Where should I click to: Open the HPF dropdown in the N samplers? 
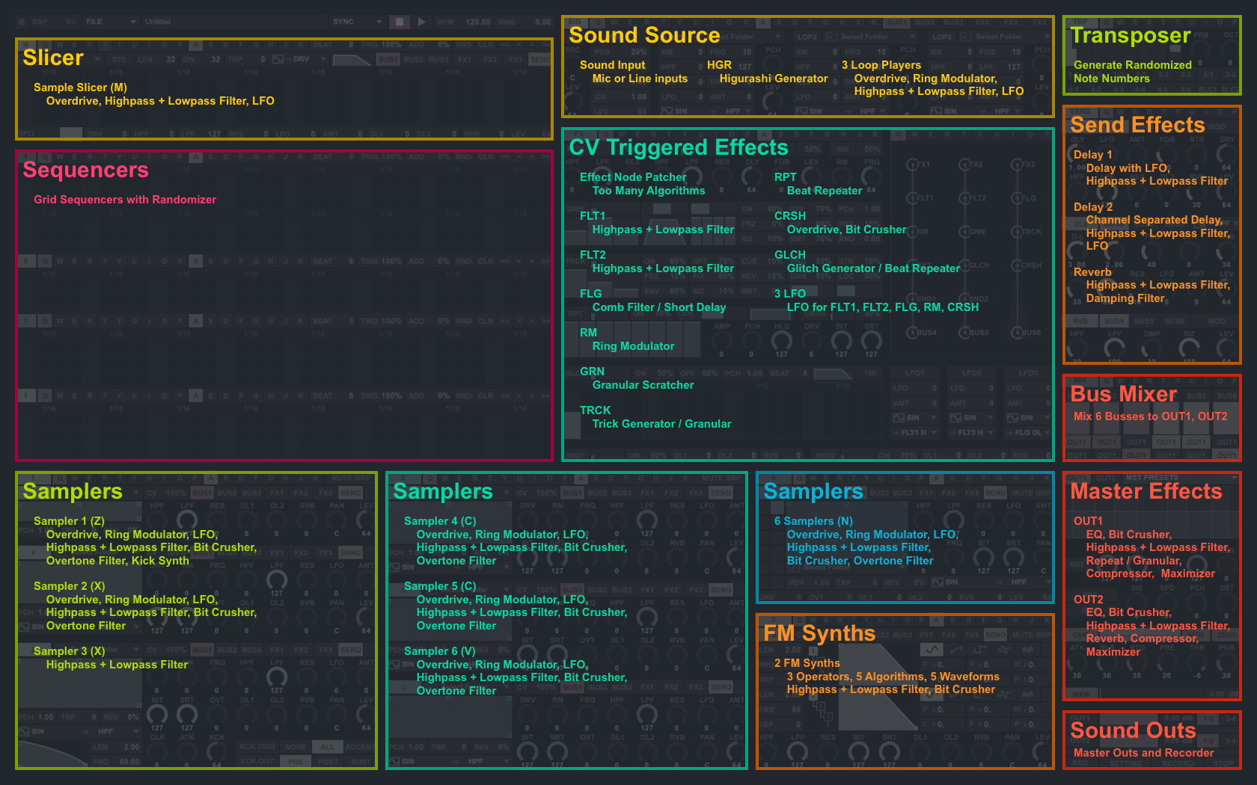(1024, 582)
